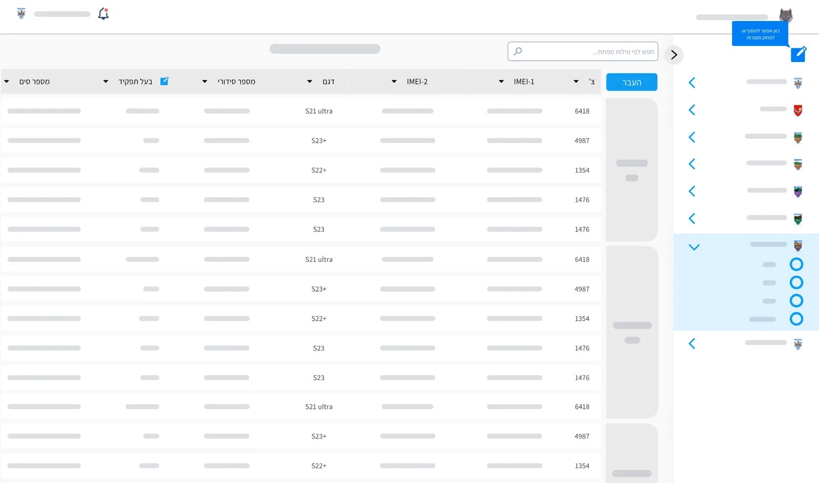Open the notifications bell
Screen dimensions: 819x483
pos(103,14)
